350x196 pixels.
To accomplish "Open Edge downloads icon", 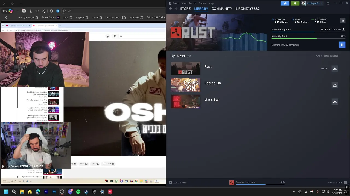I will coord(31,11).
